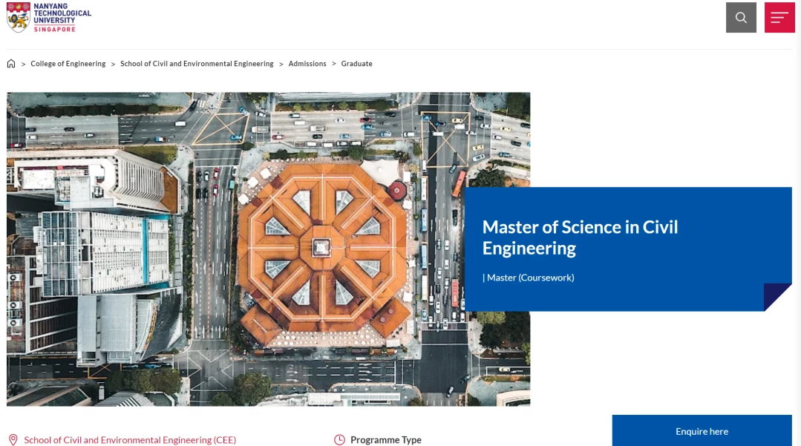This screenshot has height=446, width=801.
Task: Click chevron between Admissions and Graduate
Action: pyautogui.click(x=333, y=64)
